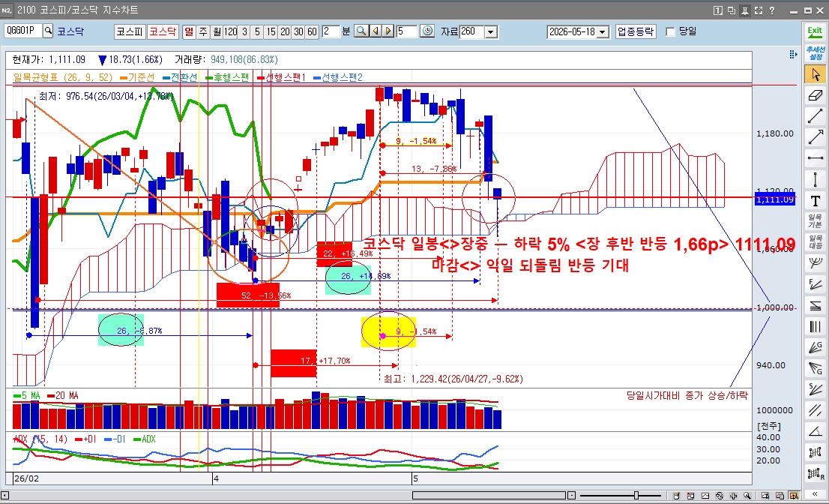Select the falling Gann fan tool
Image resolution: width=829 pixels, height=504 pixels.
[x=815, y=368]
